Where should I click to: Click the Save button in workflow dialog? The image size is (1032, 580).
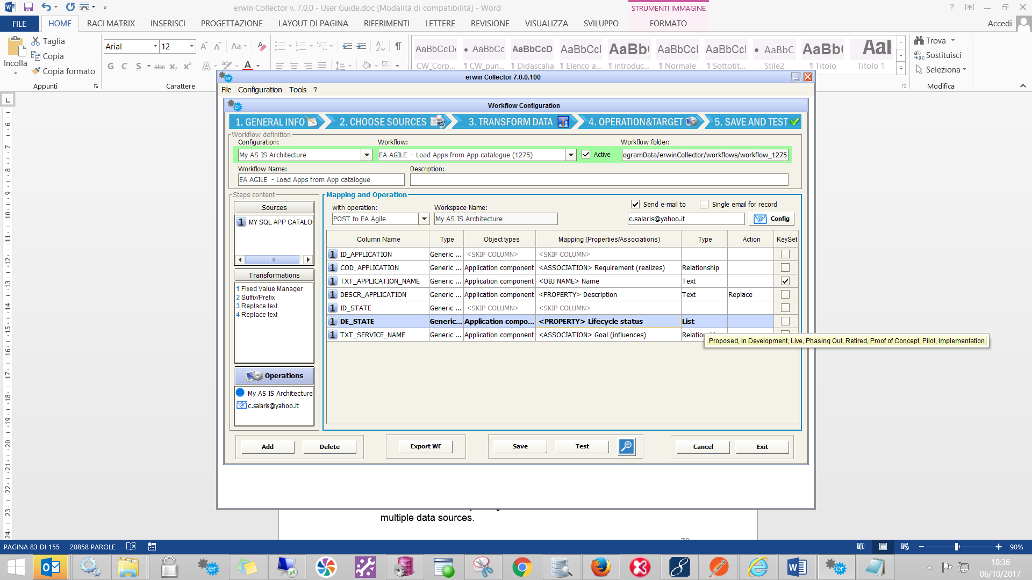point(520,446)
